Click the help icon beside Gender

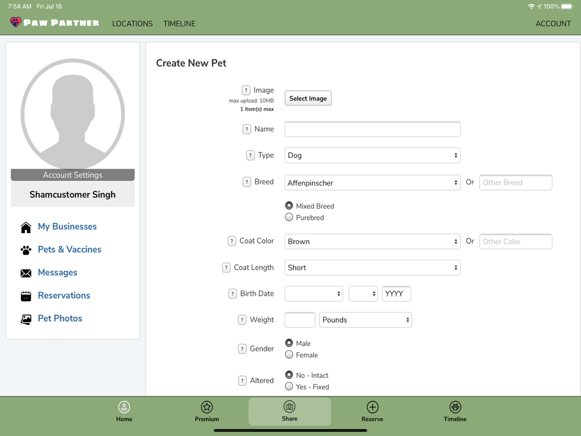(242, 348)
